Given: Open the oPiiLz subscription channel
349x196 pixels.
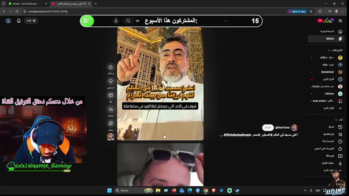Looking at the screenshot, I should (x=326, y=58).
